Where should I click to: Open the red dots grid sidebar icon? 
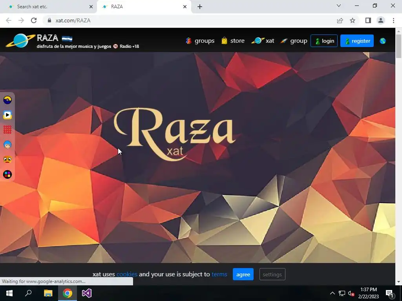tap(7, 130)
